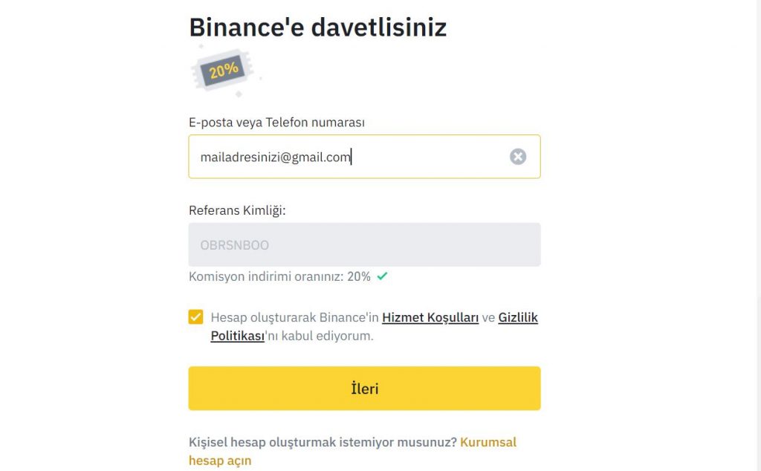Image resolution: width=761 pixels, height=471 pixels.
Task: Click the "Hesap oluşturarak Binance'in" agreement text
Action: pyautogui.click(x=294, y=318)
